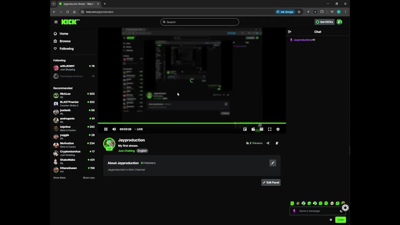Open Following in sidebar
The image size is (400, 225).
pos(64,48)
